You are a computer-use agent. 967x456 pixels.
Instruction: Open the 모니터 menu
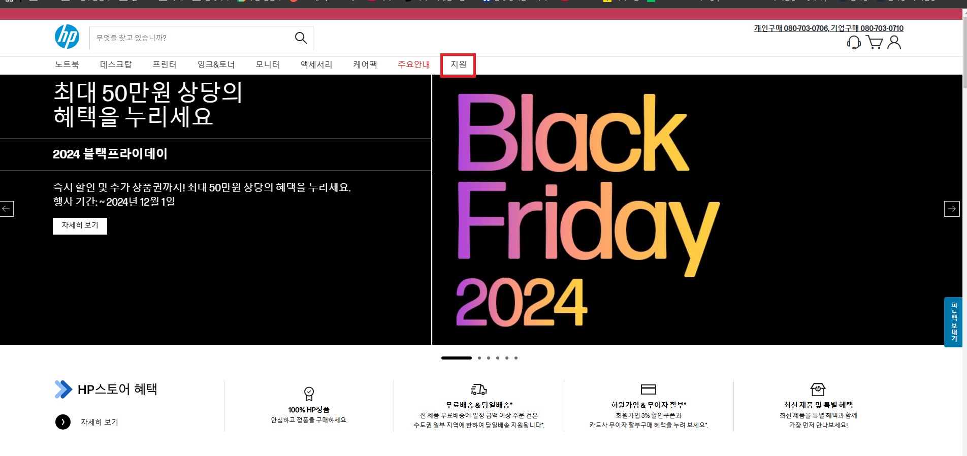(268, 64)
